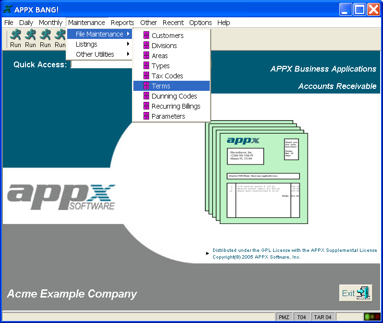Screen dimensions: 383x323
Task: Click the Types file cabinet icon
Action: tap(146, 65)
